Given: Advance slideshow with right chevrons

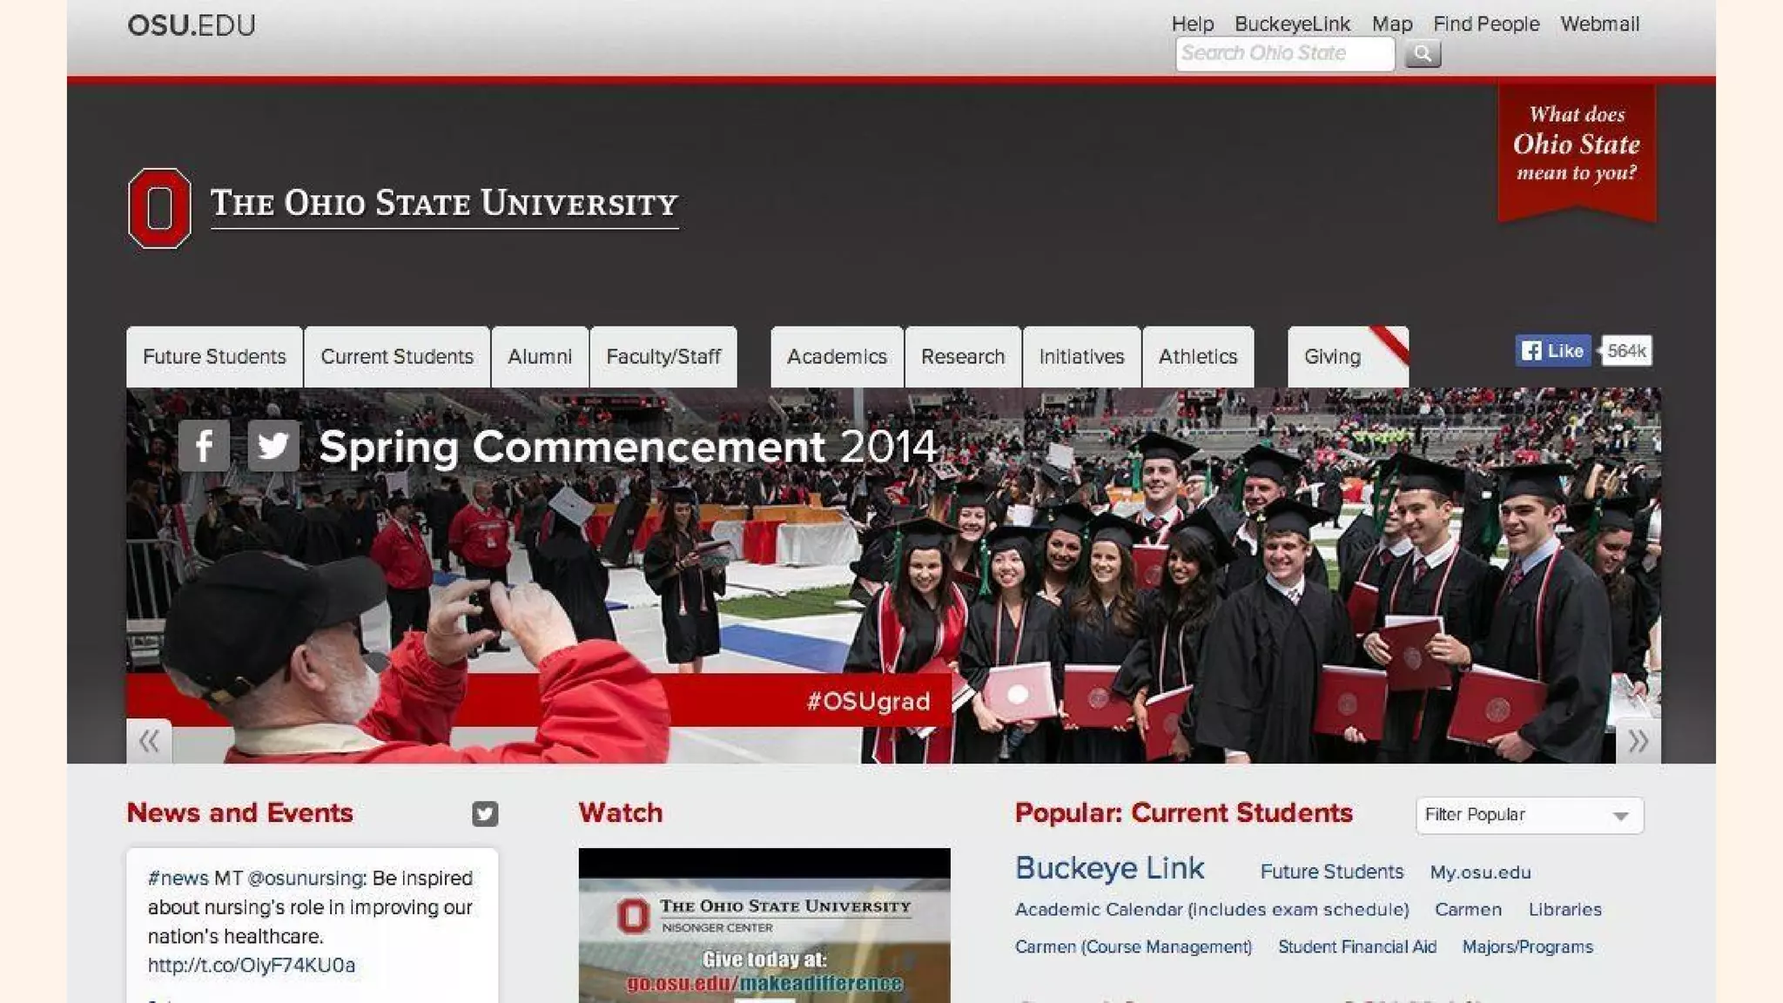Looking at the screenshot, I should coord(1638,741).
